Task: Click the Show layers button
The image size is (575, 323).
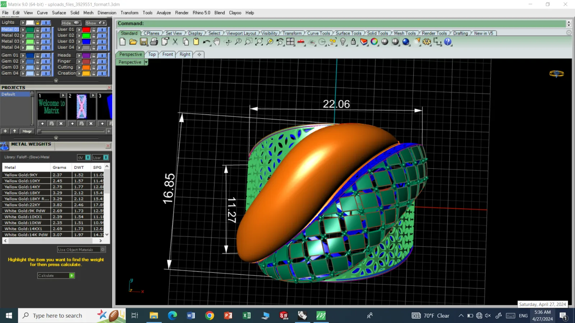Action: [95, 23]
